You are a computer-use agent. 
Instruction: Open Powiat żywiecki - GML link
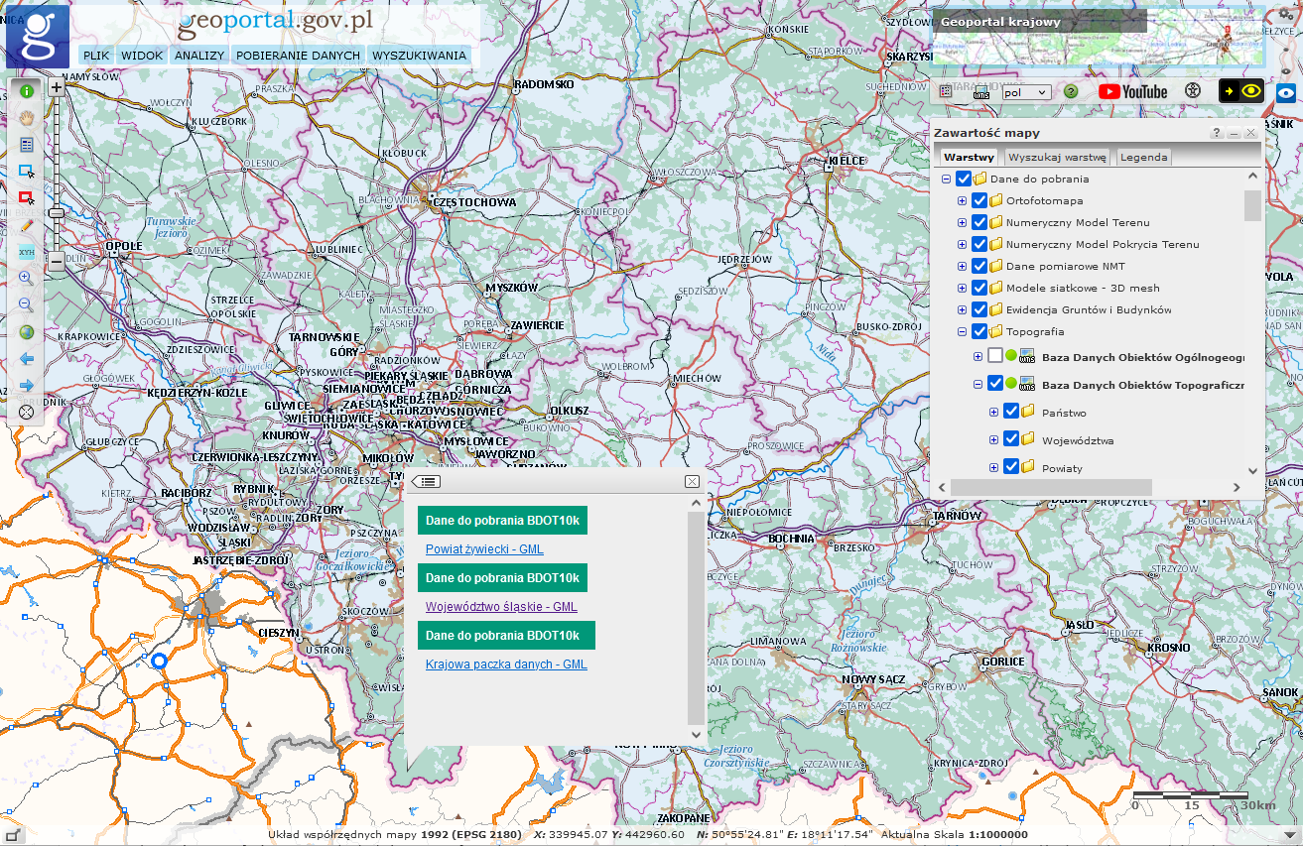pos(484,548)
